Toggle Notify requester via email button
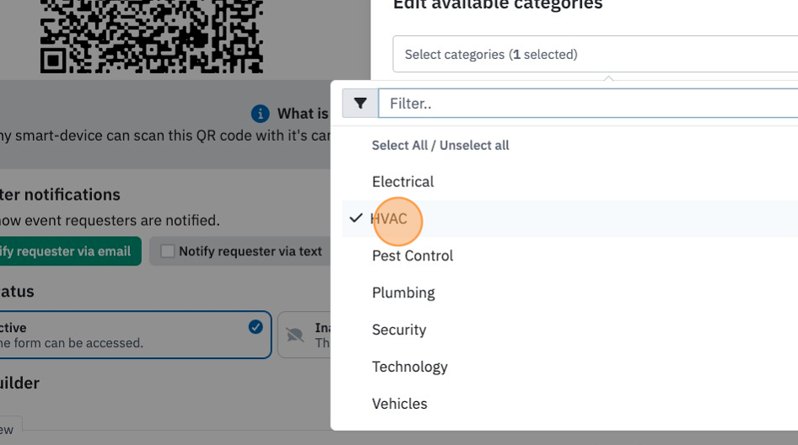 pos(70,251)
